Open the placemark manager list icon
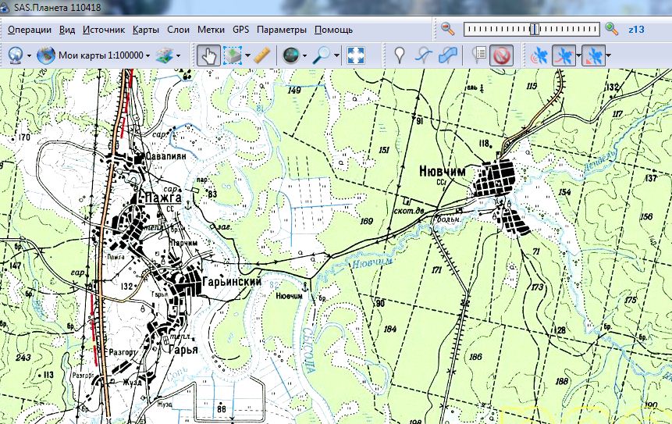 479,55
